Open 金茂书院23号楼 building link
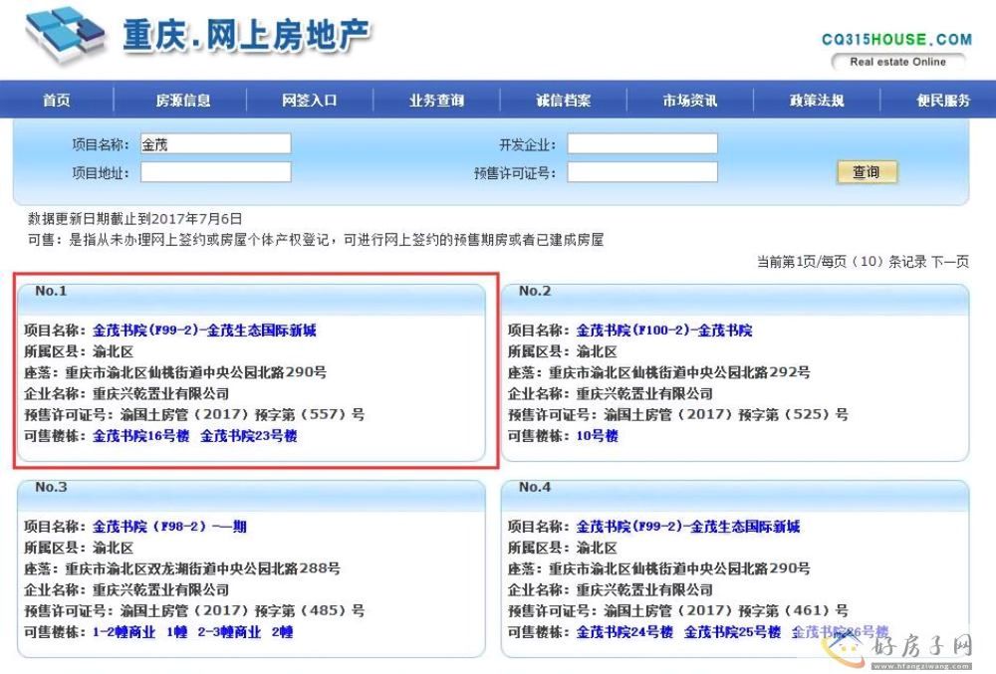The height and width of the screenshot is (674, 996). point(248,436)
